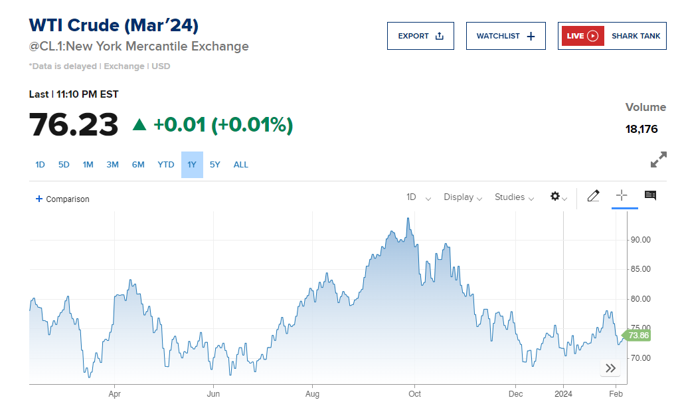Click the 73.86 price label on axis
Image resolution: width=680 pixels, height=414 pixels.
point(637,336)
